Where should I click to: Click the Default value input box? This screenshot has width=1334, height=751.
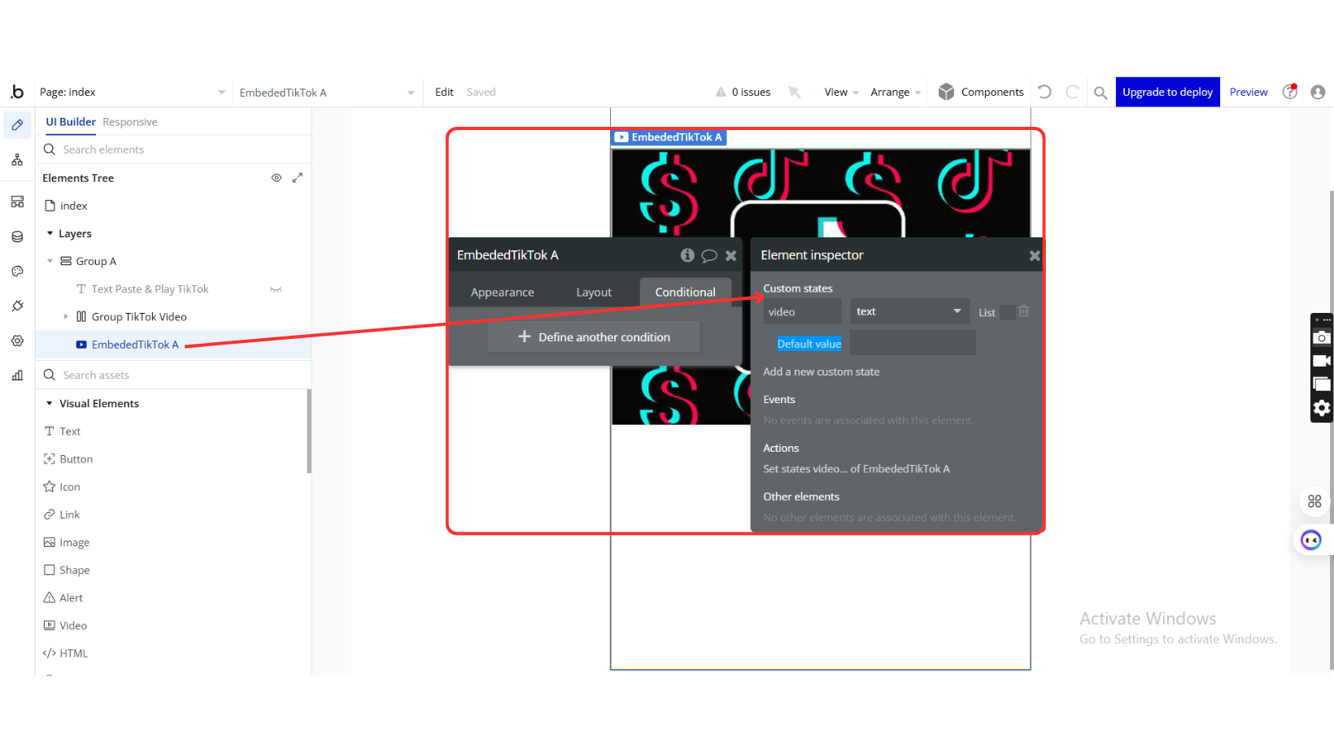point(913,343)
